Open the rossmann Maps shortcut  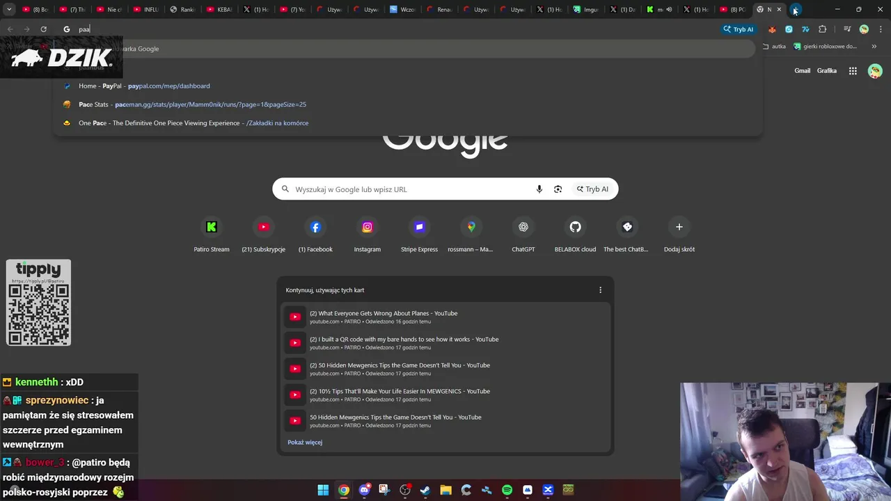point(471,234)
